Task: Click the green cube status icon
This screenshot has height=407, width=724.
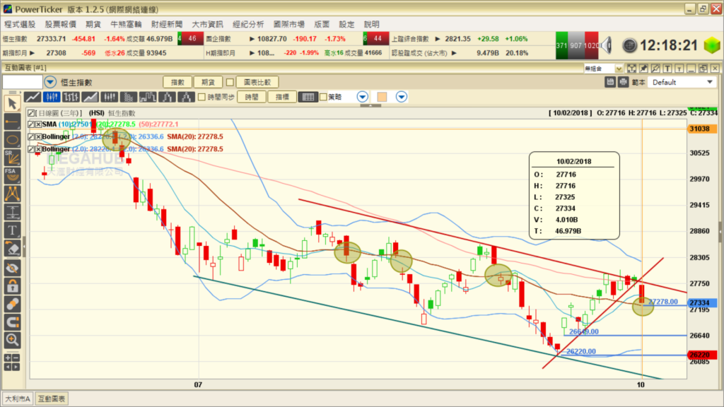Action: pyautogui.click(x=712, y=45)
